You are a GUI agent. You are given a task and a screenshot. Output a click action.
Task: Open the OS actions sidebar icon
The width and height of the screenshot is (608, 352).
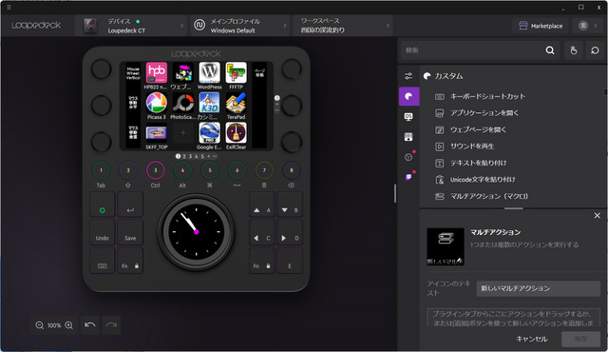(x=408, y=116)
